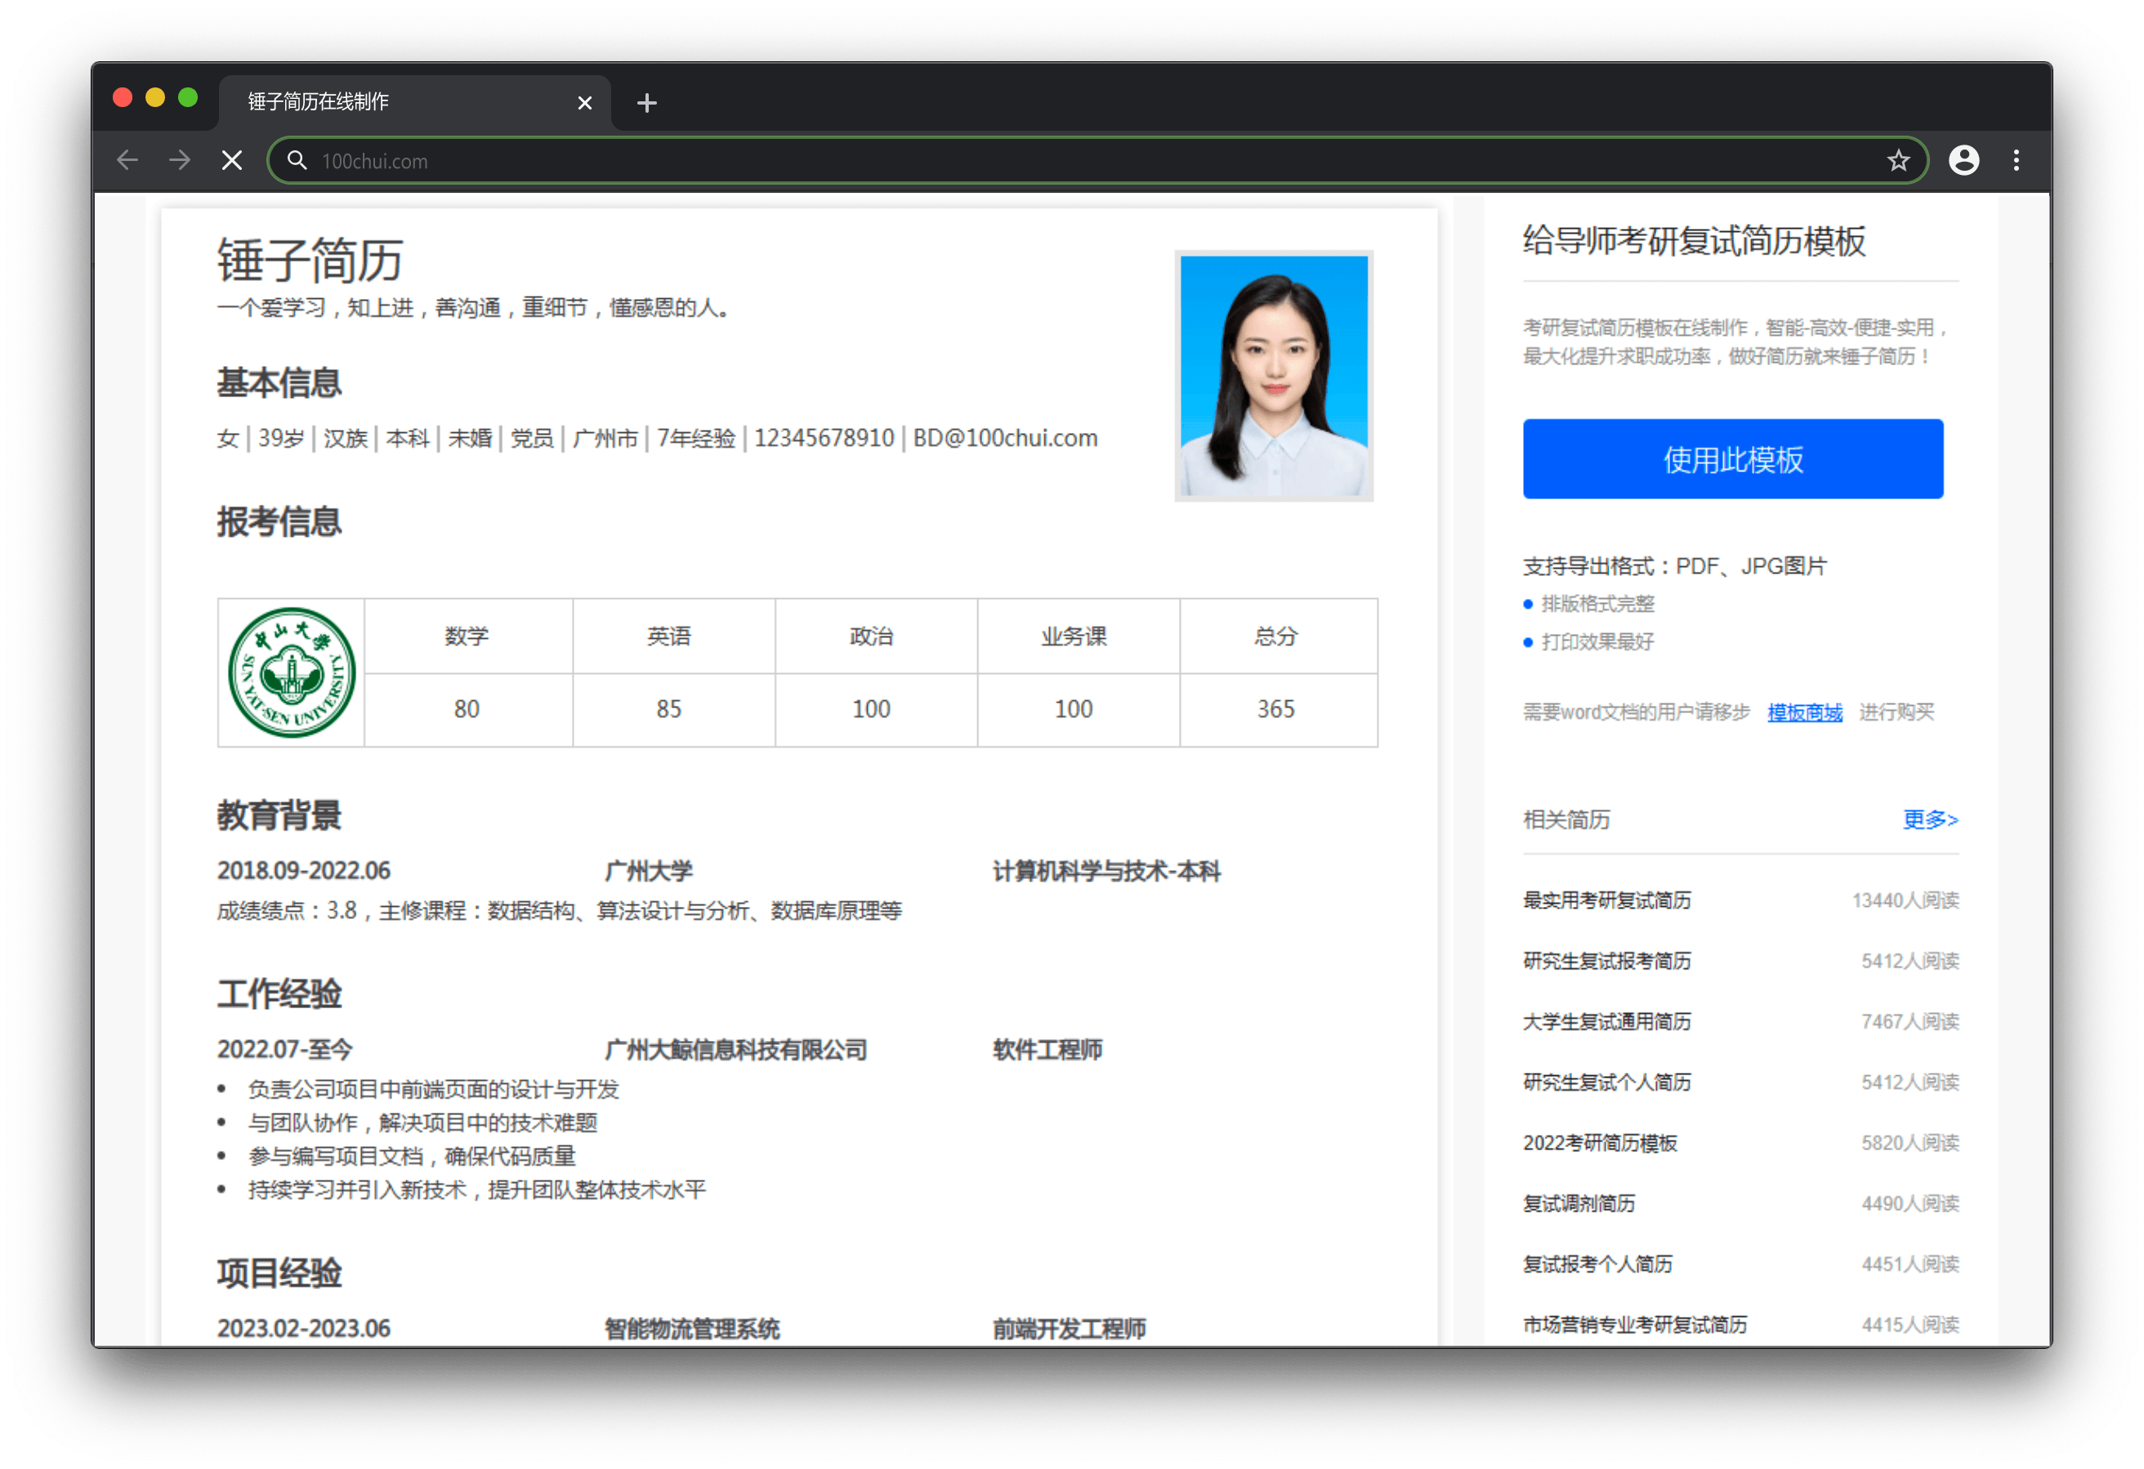The height and width of the screenshot is (1469, 2144).
Task: Open 大学生复试通用简历 related resume
Action: (x=1606, y=1021)
